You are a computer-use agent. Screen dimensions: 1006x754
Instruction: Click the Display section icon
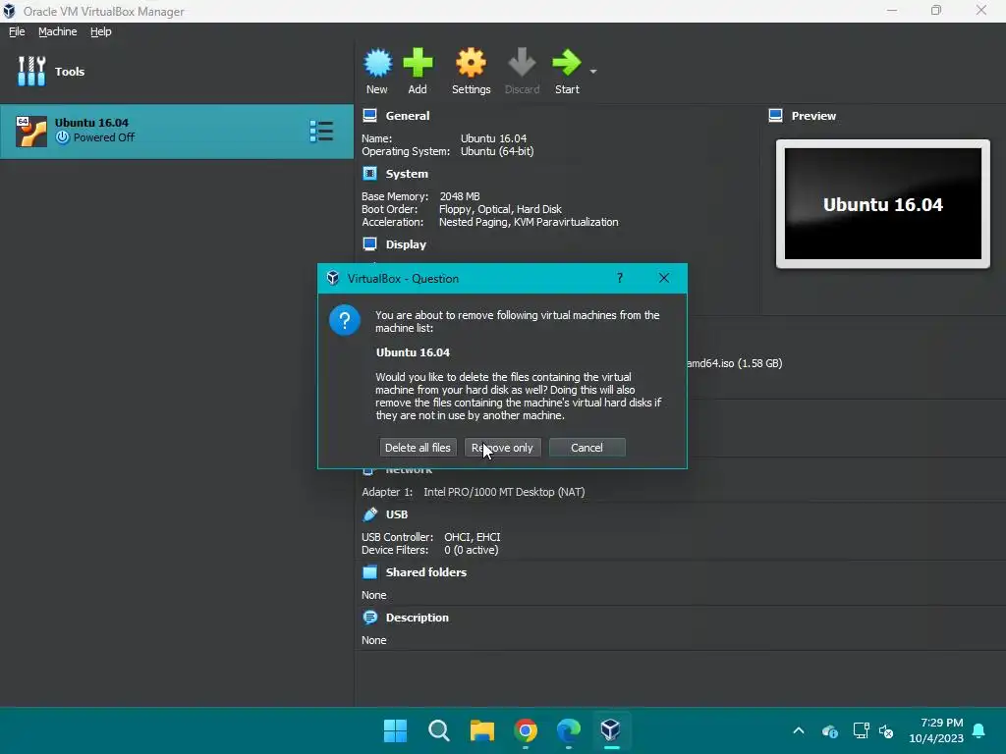pos(369,243)
